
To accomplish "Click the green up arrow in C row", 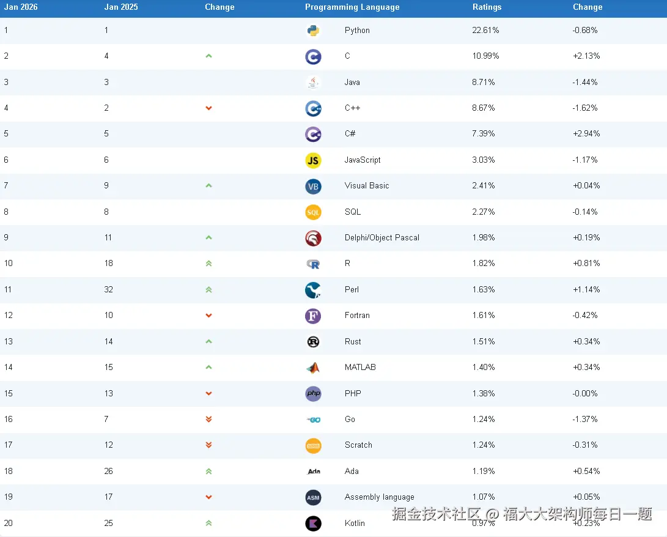I will [x=208, y=56].
